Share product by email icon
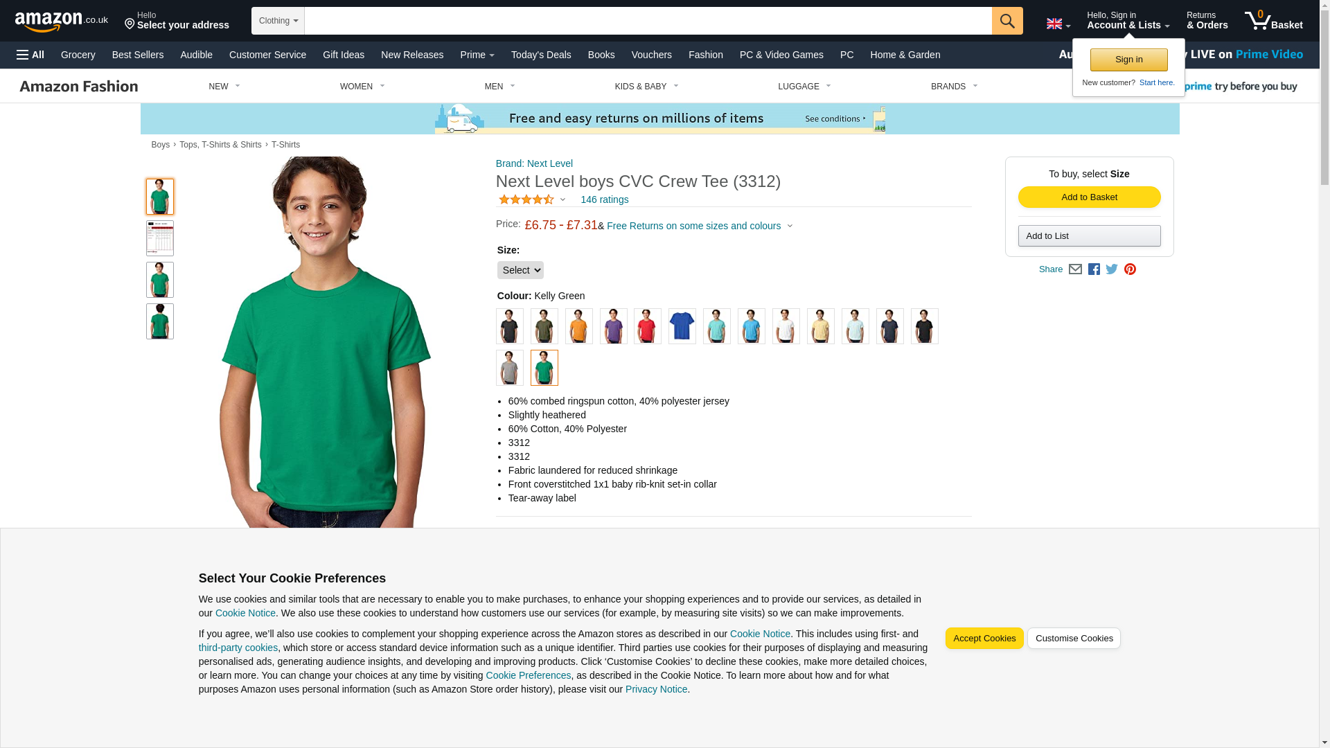 (x=1075, y=269)
